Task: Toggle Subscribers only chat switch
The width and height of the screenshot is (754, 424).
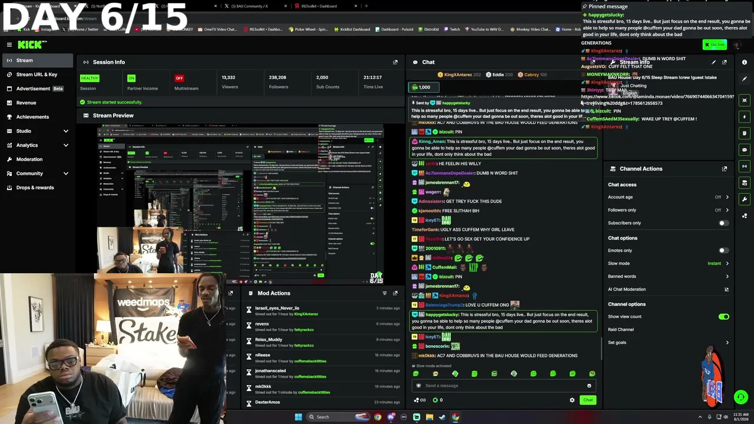Action: 723,223
